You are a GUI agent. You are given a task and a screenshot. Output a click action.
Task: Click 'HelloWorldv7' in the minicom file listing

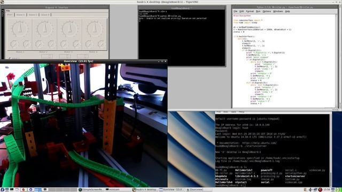click(244, 170)
